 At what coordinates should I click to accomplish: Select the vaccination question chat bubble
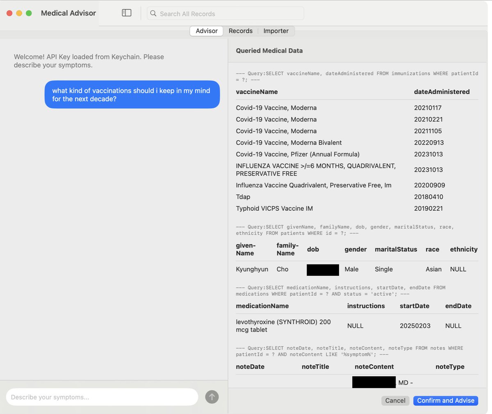tap(132, 95)
